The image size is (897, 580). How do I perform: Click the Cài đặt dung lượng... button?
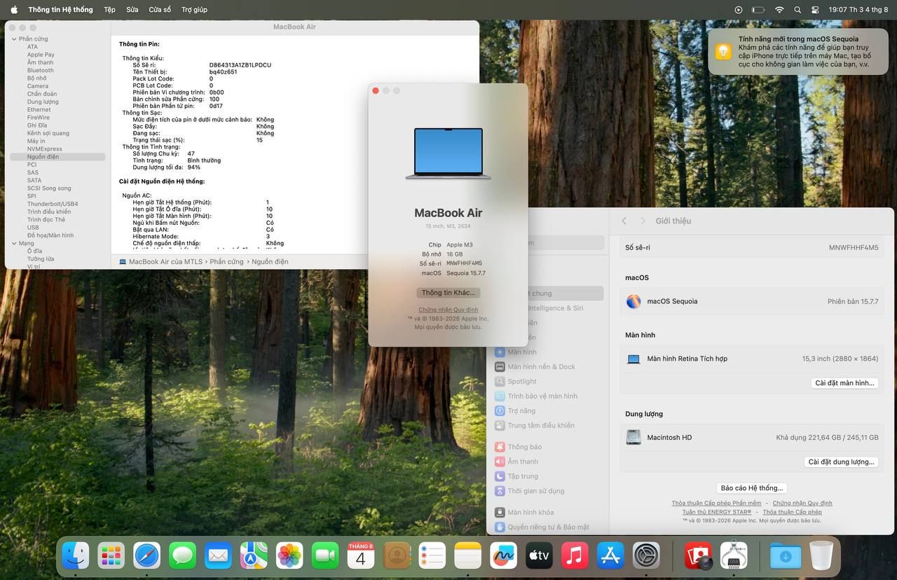point(841,462)
